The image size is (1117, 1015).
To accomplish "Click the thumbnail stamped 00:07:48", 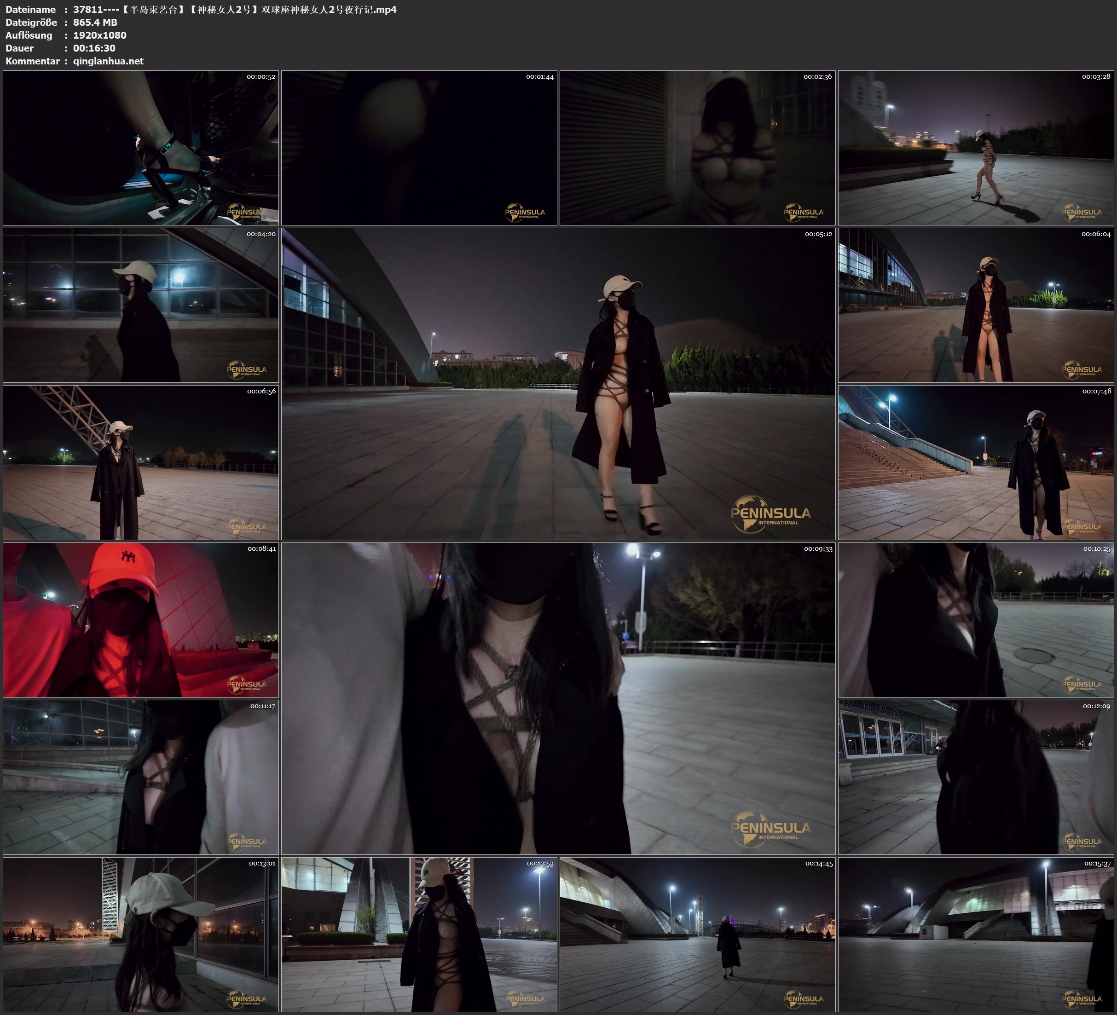I will click(x=976, y=462).
